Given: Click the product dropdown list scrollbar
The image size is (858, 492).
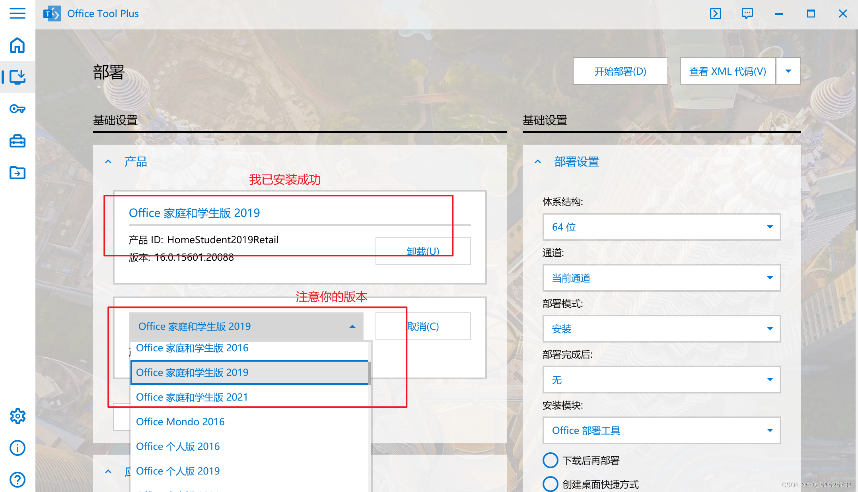Looking at the screenshot, I should pos(370,373).
